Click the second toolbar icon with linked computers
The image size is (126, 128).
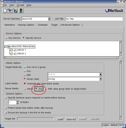pos(10,11)
